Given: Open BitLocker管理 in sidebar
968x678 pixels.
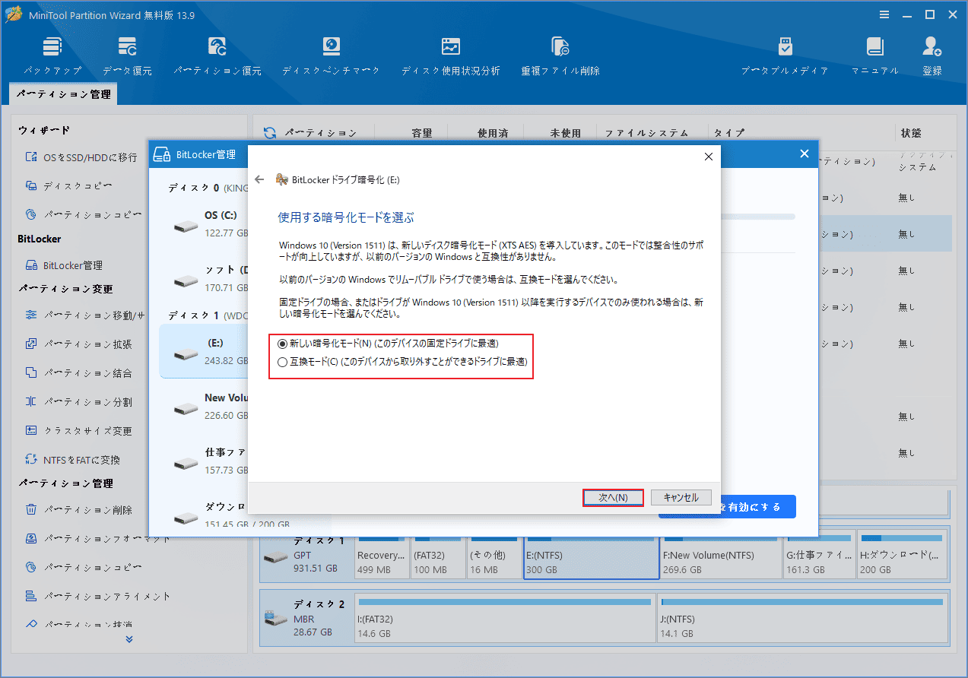Looking at the screenshot, I should (64, 265).
